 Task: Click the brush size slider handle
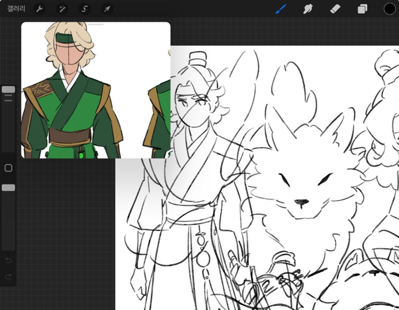tap(8, 89)
